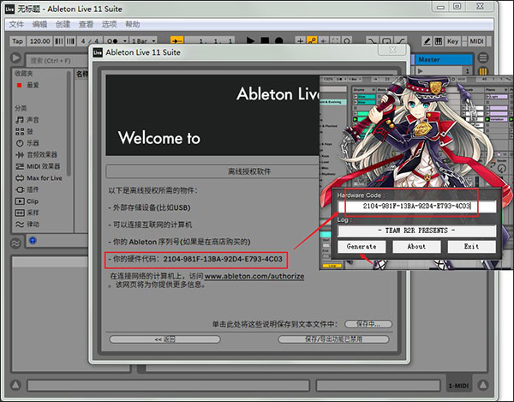The height and width of the screenshot is (402, 514).
Task: Launch Master scene 1 play triangle
Action: (x=421, y=70)
